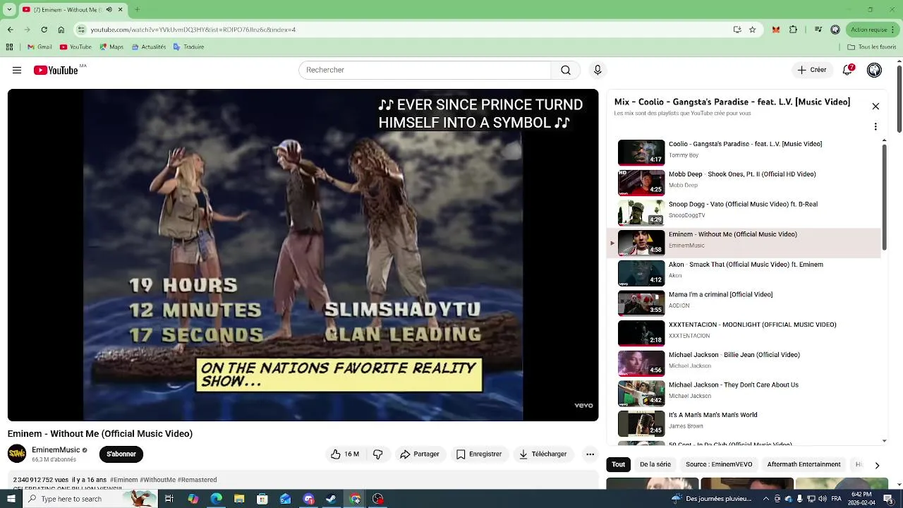Open the EminemMusic channel avatar
This screenshot has height=508, width=903.
pyautogui.click(x=16, y=454)
